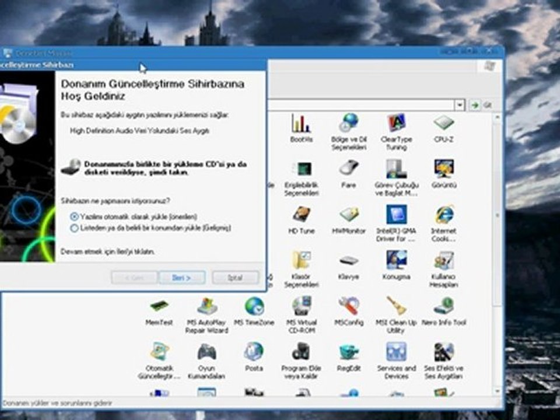Open the Internet Cooki... icon
Image resolution: width=560 pixels, height=420 pixels.
tap(444, 215)
